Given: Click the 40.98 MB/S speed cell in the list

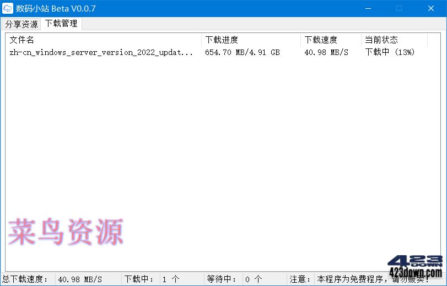Looking at the screenshot, I should (326, 52).
